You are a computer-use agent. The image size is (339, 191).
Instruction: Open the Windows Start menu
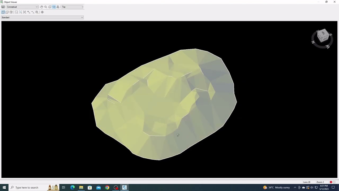pyautogui.click(x=4, y=188)
